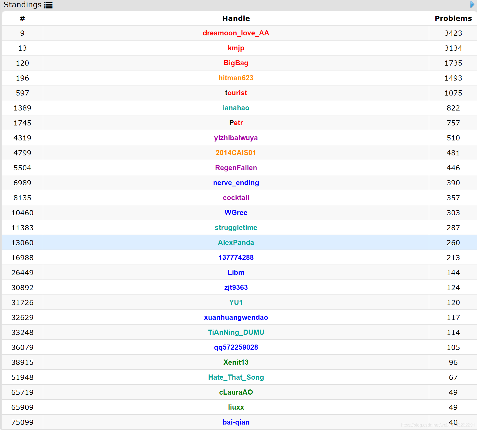Select problems count 390
This screenshot has width=477, height=430.
pyautogui.click(x=453, y=183)
